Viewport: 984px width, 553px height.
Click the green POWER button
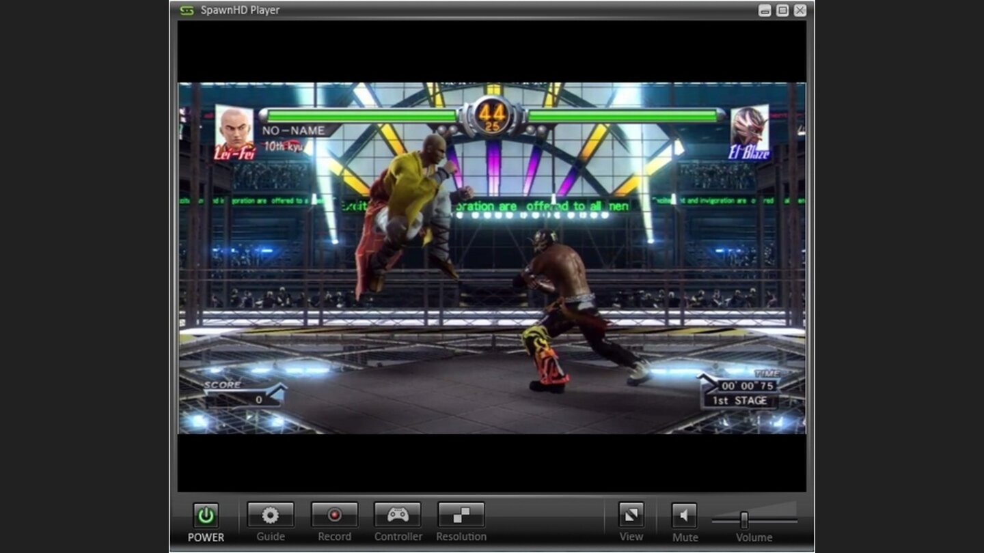coord(205,515)
